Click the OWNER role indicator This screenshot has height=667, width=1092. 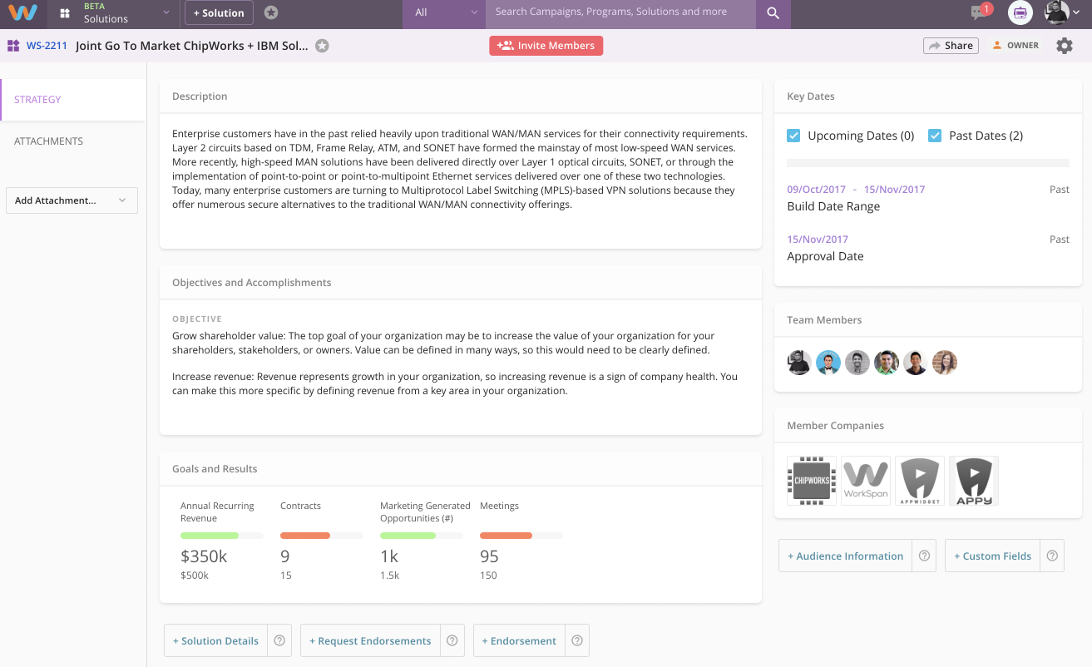tap(1015, 45)
